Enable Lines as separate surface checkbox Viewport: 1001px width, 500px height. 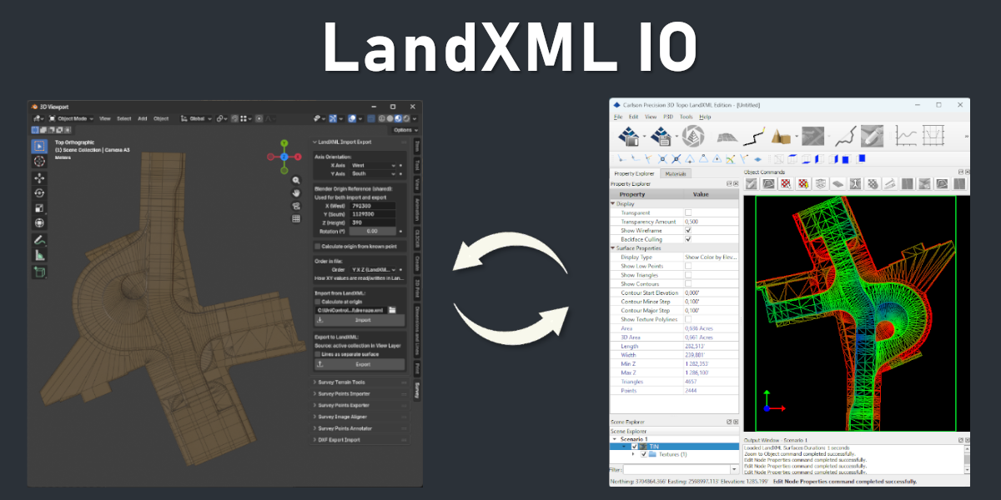pos(317,354)
